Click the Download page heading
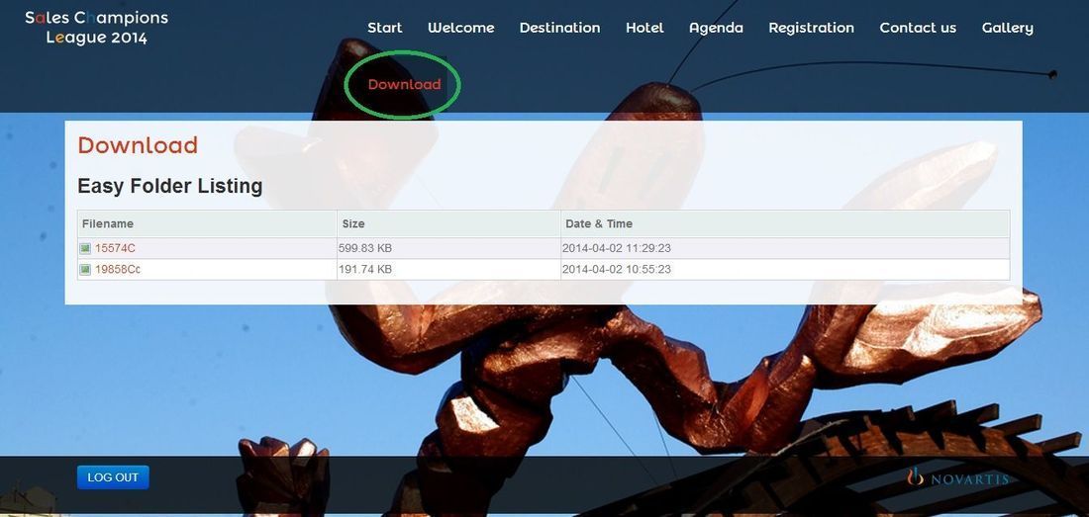 click(138, 145)
